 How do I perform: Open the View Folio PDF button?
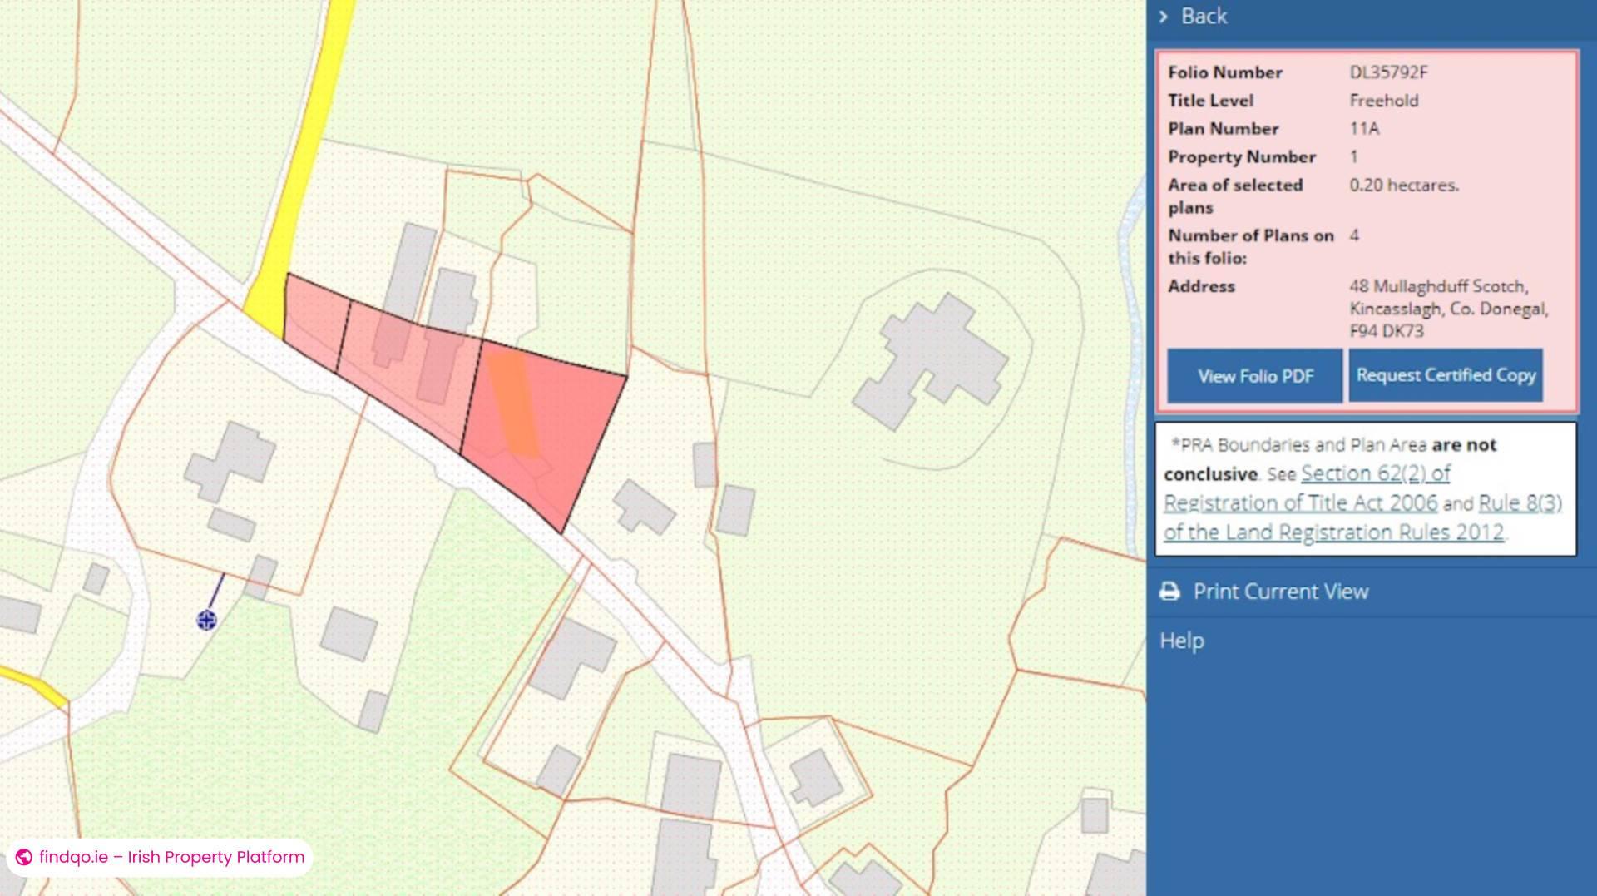point(1254,376)
